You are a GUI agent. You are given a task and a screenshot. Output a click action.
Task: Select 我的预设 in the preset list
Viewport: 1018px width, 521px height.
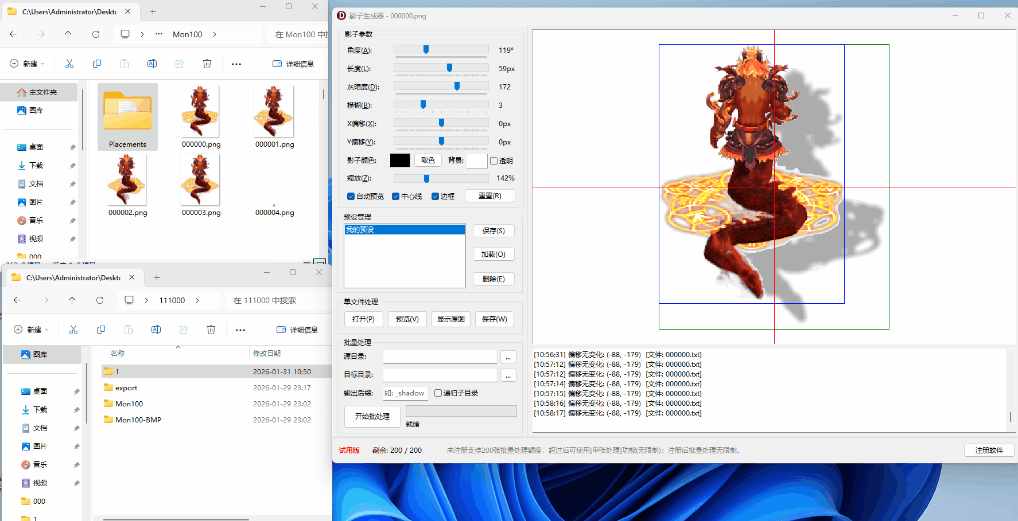[x=404, y=230]
